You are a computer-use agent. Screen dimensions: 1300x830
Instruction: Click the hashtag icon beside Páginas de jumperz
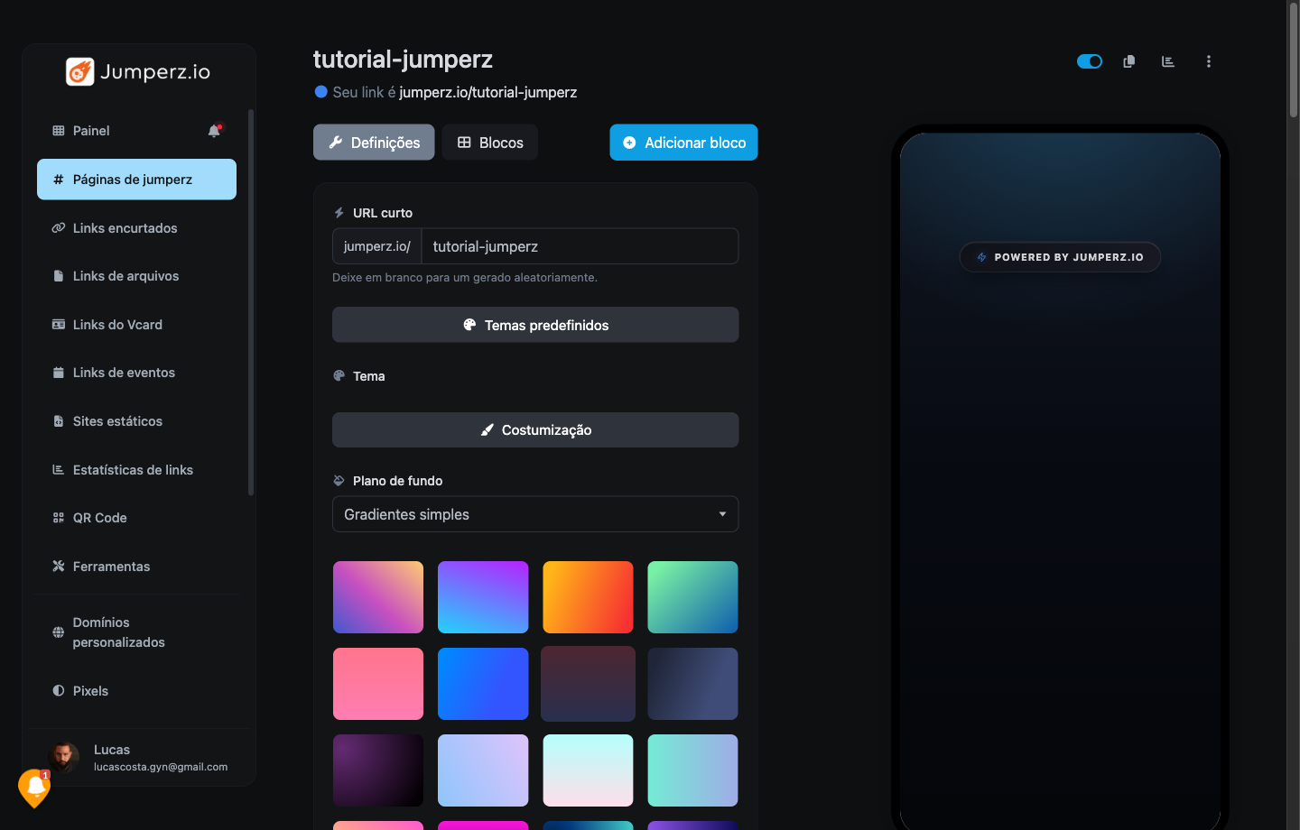coord(59,180)
